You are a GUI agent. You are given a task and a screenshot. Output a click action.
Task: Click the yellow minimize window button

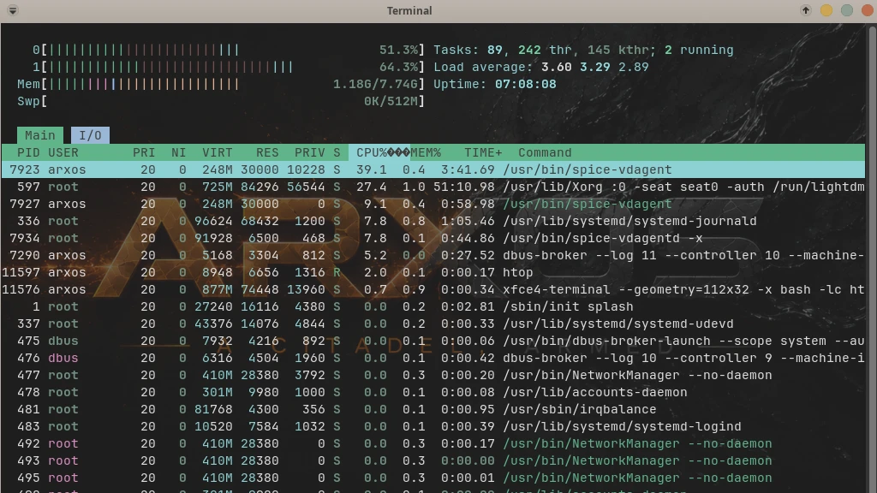coord(826,10)
